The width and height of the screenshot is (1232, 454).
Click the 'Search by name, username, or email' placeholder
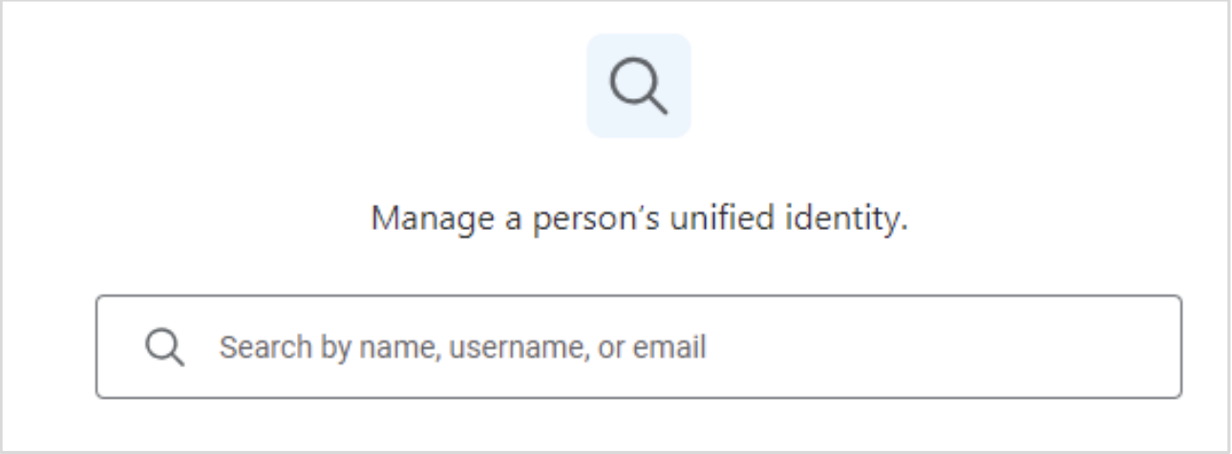click(x=462, y=347)
